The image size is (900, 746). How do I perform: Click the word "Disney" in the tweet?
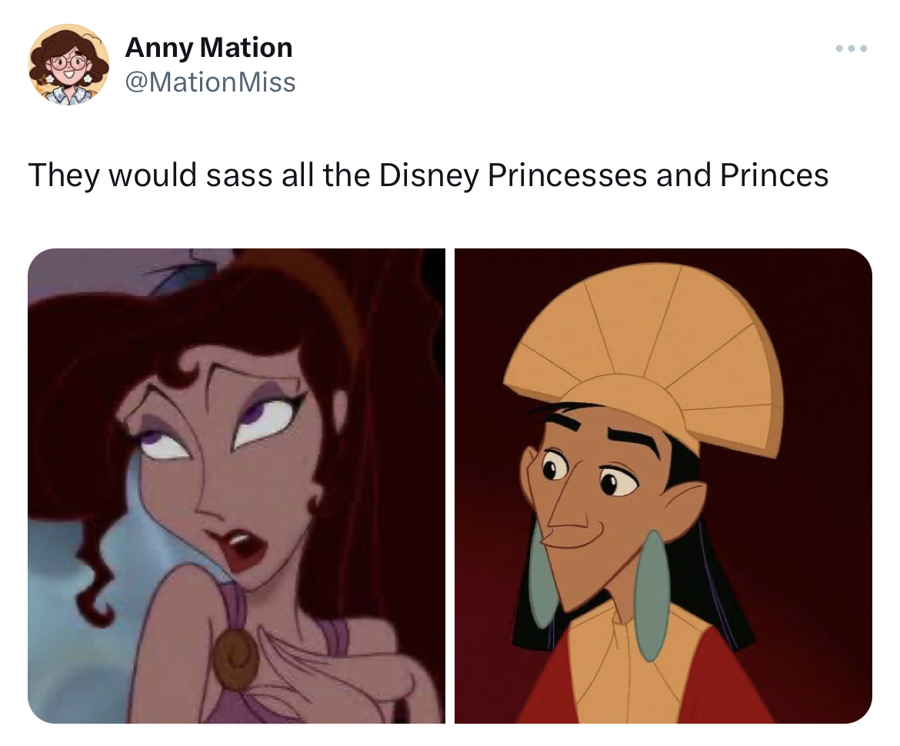(x=428, y=175)
